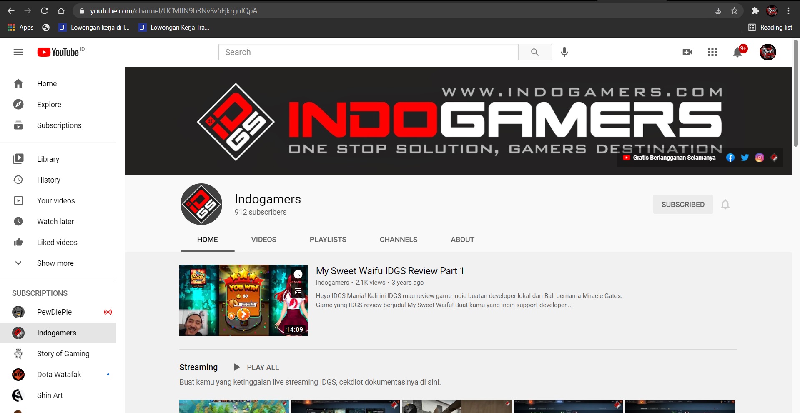The width and height of the screenshot is (800, 413).
Task: Open the 'Lowongan kerja di I...' bookmark
Action: pos(94,28)
